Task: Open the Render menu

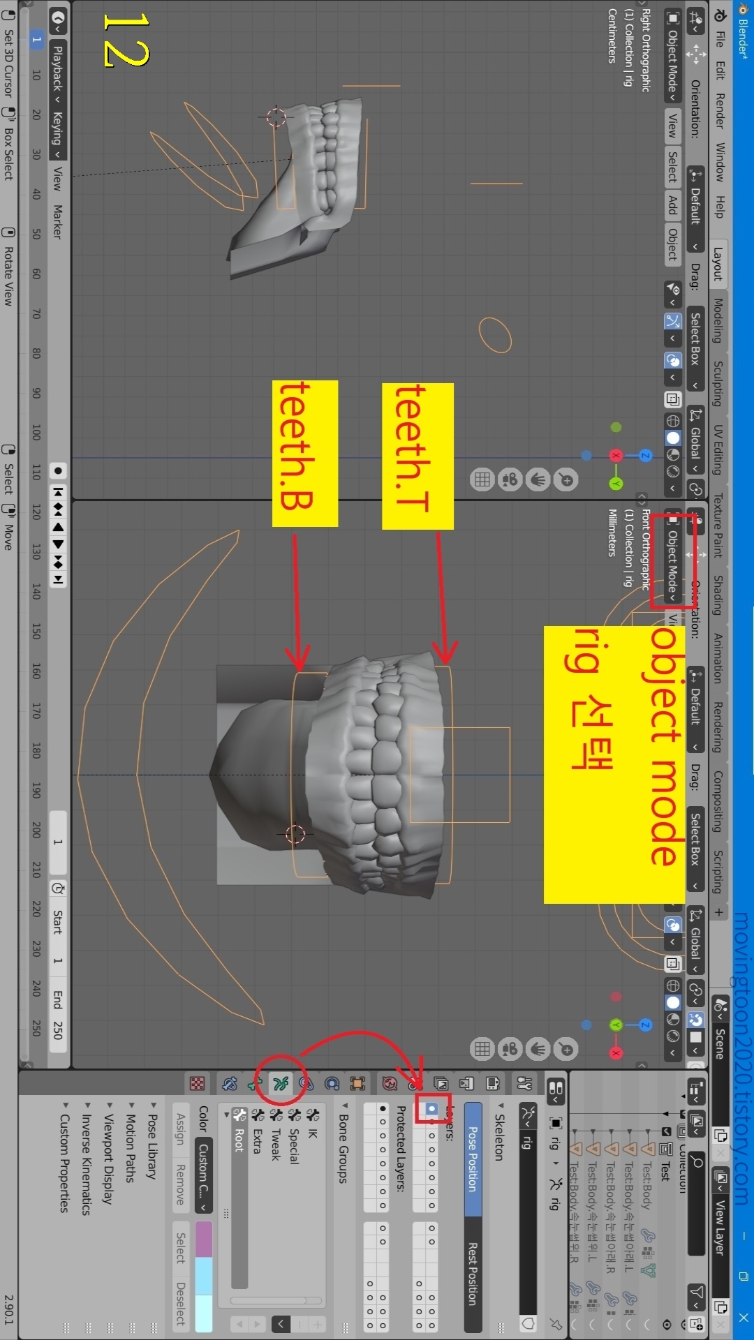Action: click(x=720, y=111)
